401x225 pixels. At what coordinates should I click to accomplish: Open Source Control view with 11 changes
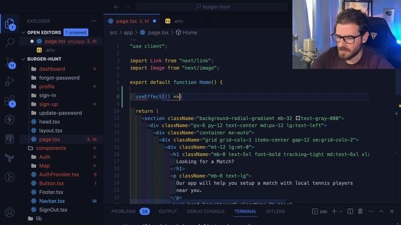point(10,62)
